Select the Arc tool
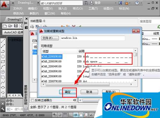The image size is (160, 118). (x=3, y=67)
